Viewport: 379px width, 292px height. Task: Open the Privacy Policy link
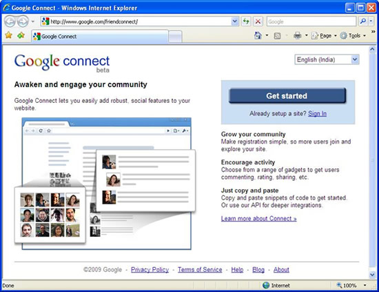(x=150, y=270)
